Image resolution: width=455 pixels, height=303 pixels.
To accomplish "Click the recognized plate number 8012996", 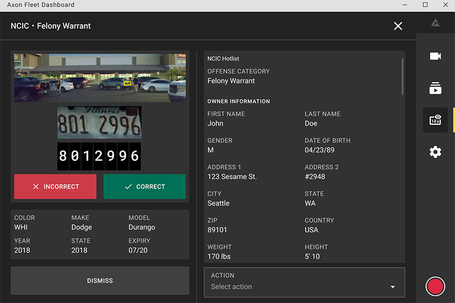I will click(x=99, y=156).
